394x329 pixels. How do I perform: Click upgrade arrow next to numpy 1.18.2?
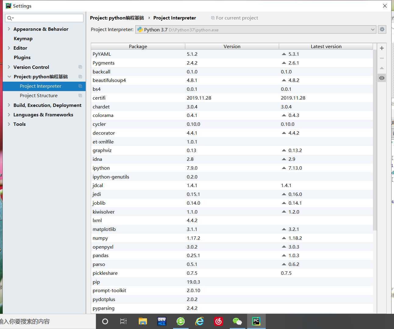284,238
